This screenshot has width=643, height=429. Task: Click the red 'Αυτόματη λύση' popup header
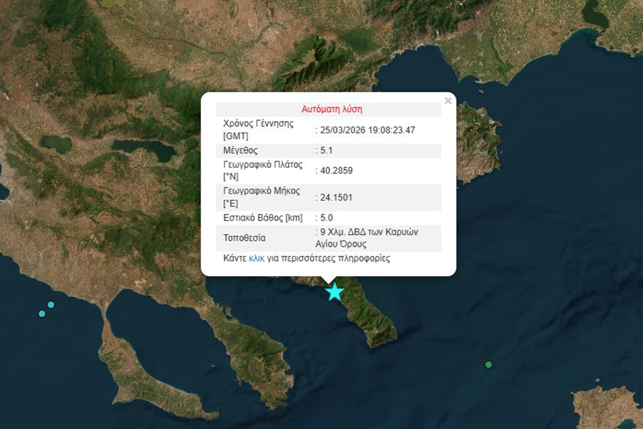pos(332,109)
